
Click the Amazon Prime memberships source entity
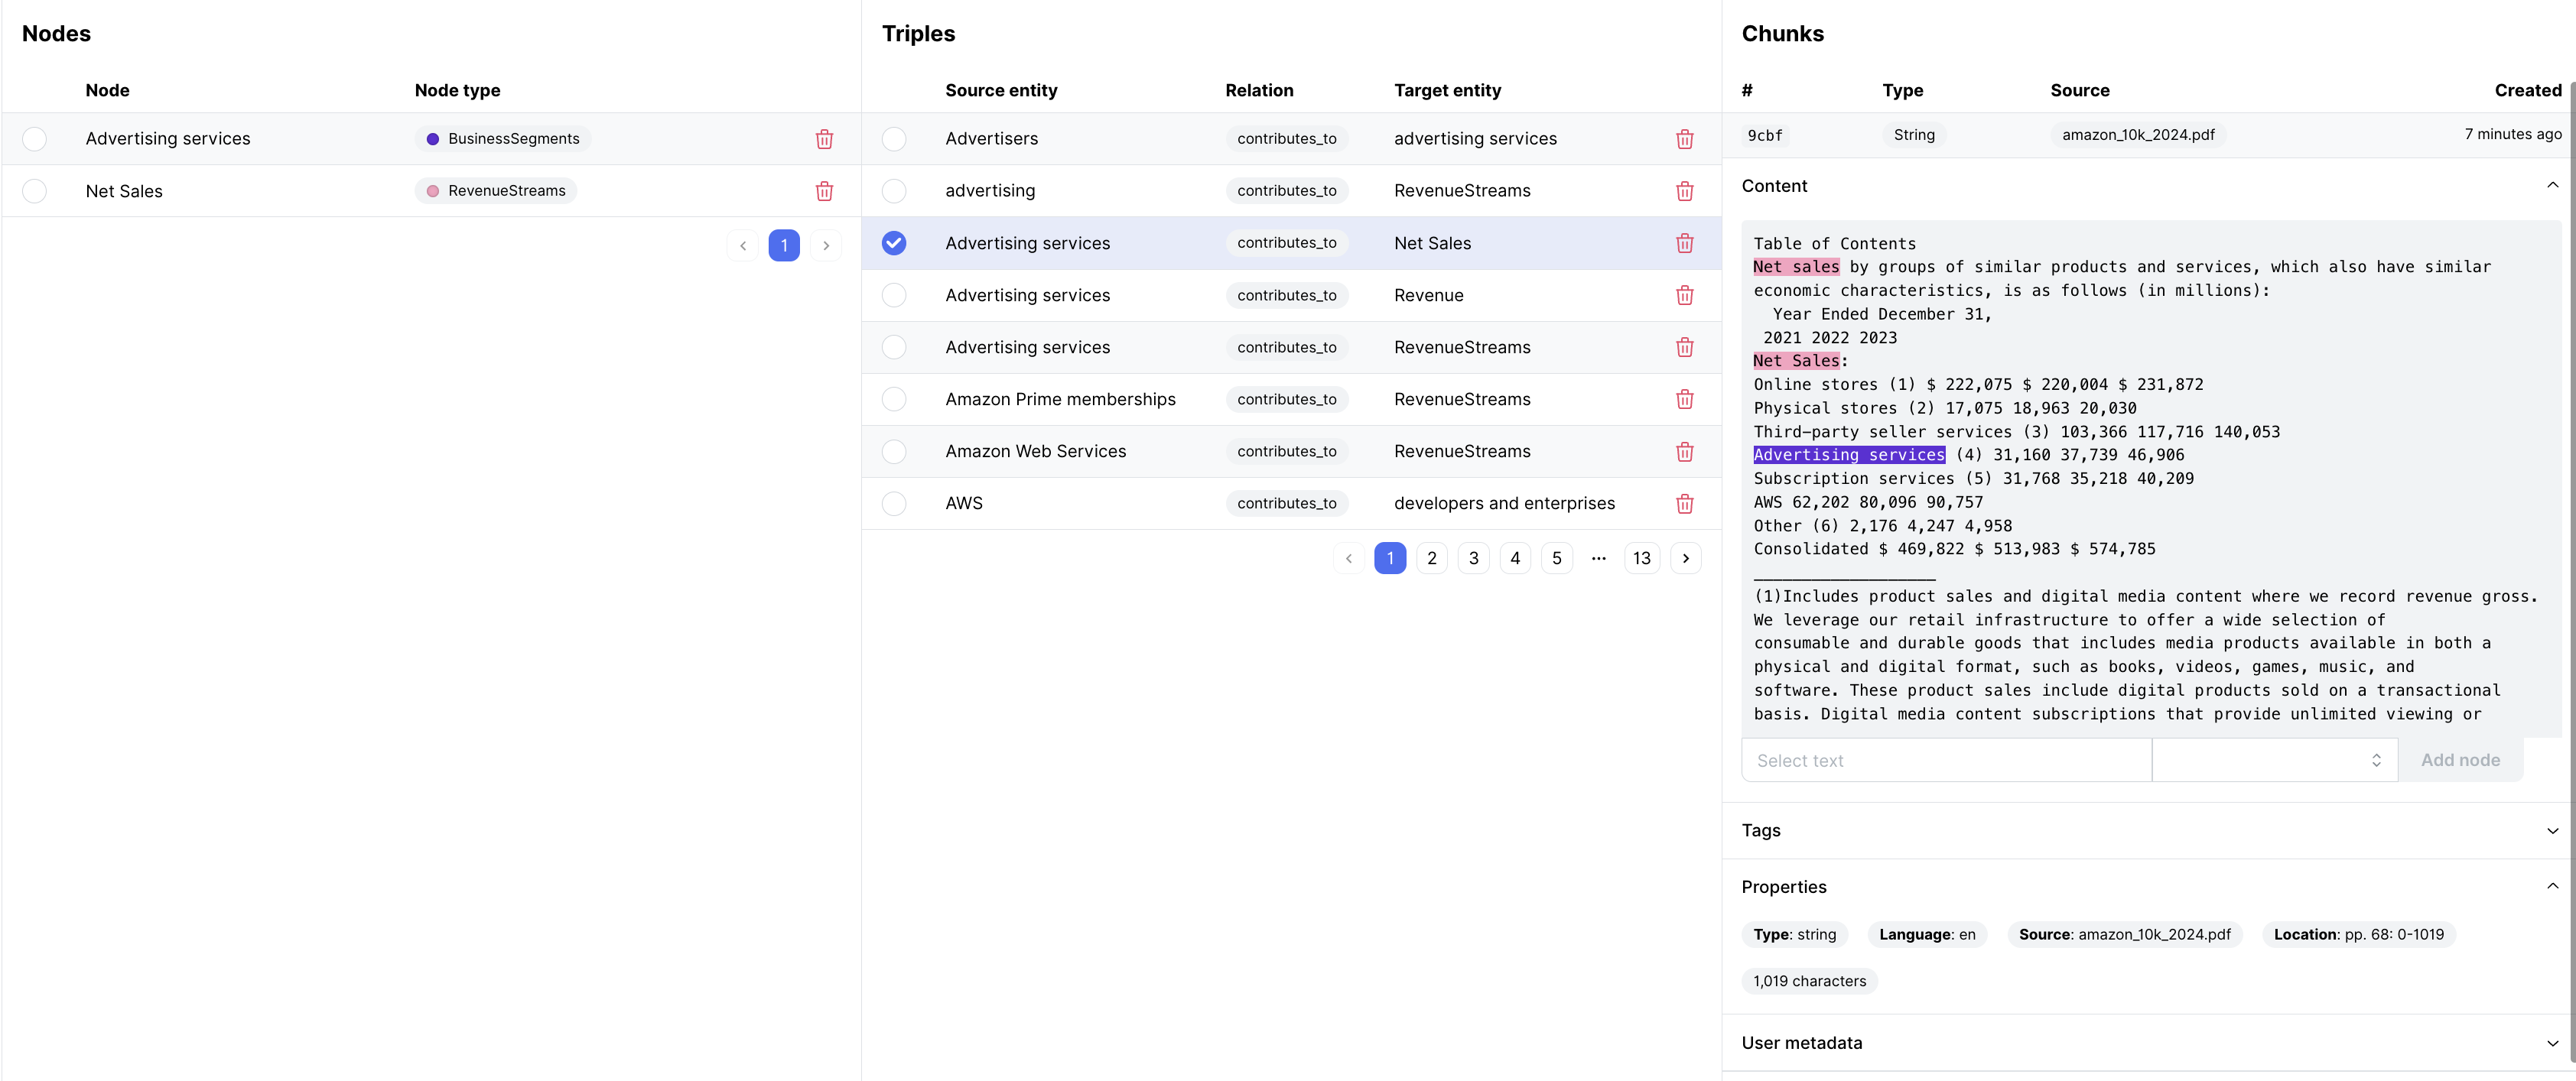[1060, 399]
